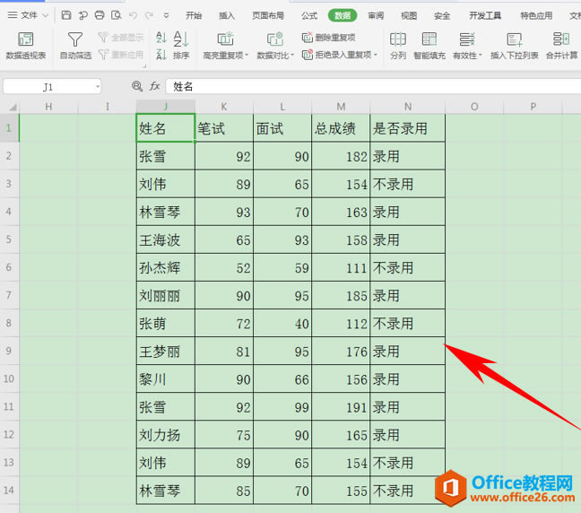
Task: Sort descending Z to A
Action: point(160,55)
